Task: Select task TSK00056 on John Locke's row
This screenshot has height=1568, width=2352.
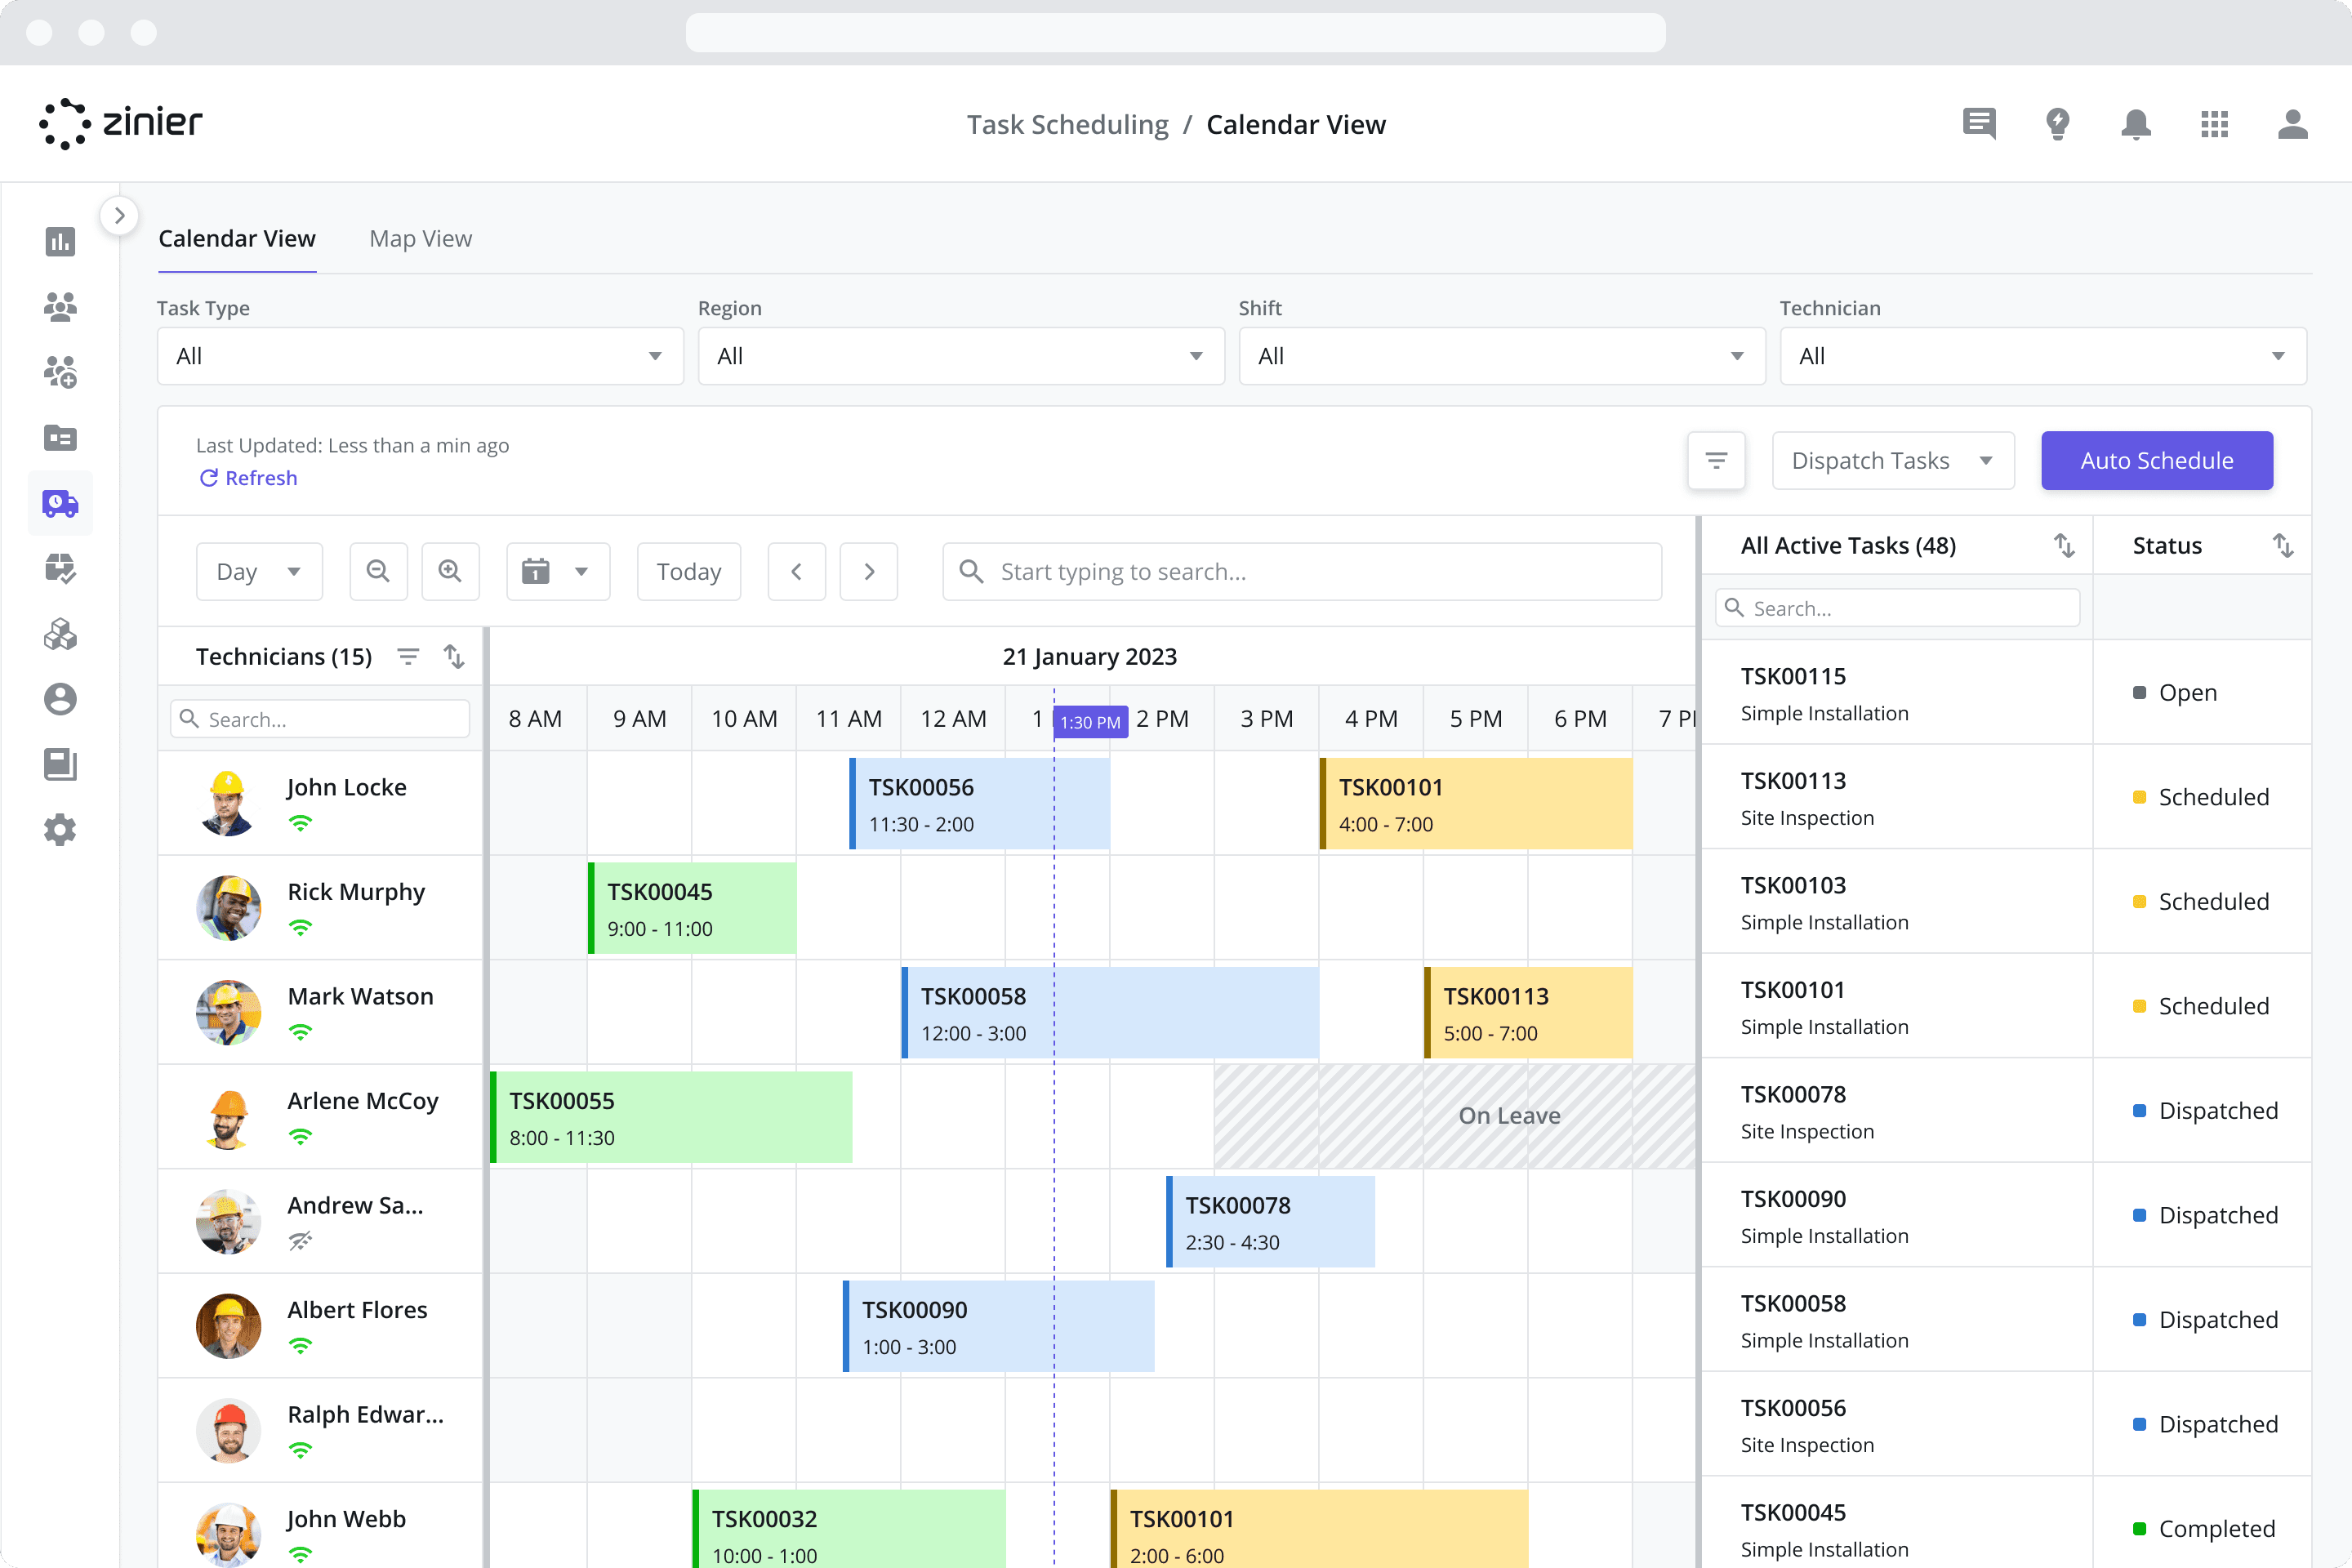Action: (x=978, y=803)
